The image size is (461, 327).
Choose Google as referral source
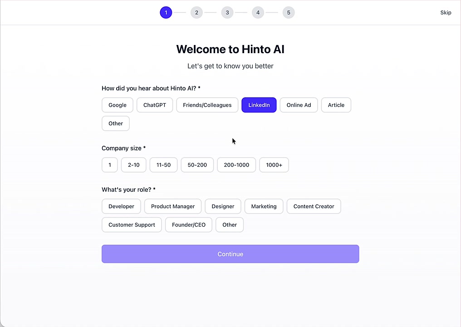pyautogui.click(x=118, y=105)
